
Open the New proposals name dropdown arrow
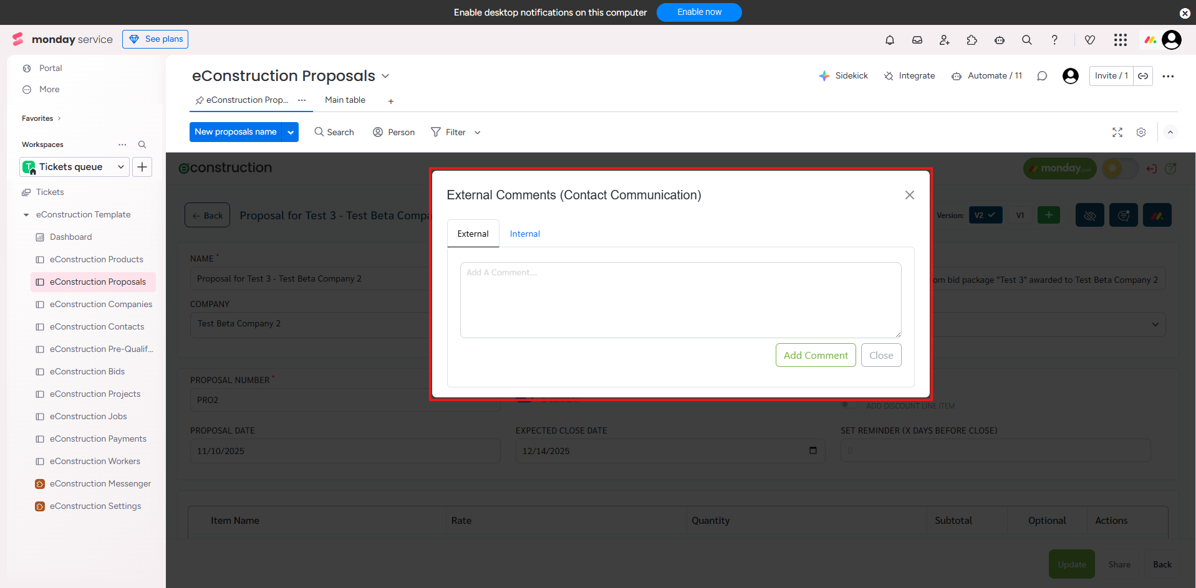(x=291, y=132)
